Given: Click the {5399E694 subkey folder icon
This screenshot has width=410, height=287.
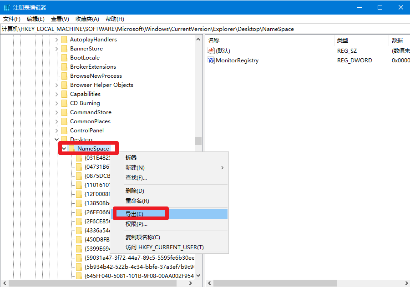Looking at the screenshot, I should [79, 249].
